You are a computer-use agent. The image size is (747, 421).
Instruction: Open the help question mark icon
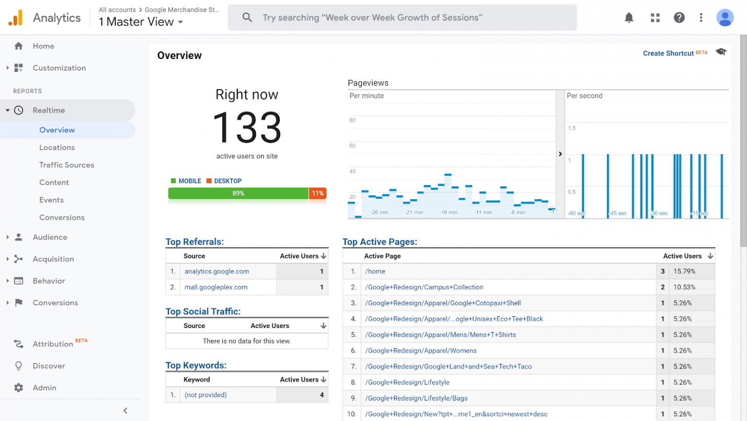click(x=679, y=18)
